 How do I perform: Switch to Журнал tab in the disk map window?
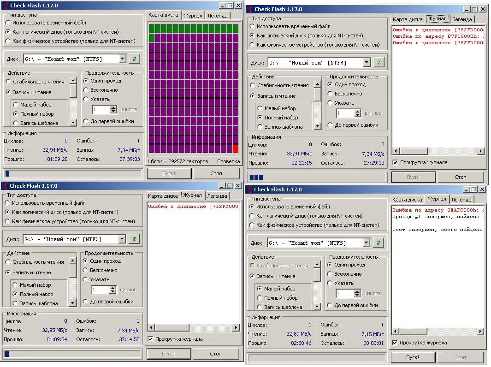click(193, 16)
